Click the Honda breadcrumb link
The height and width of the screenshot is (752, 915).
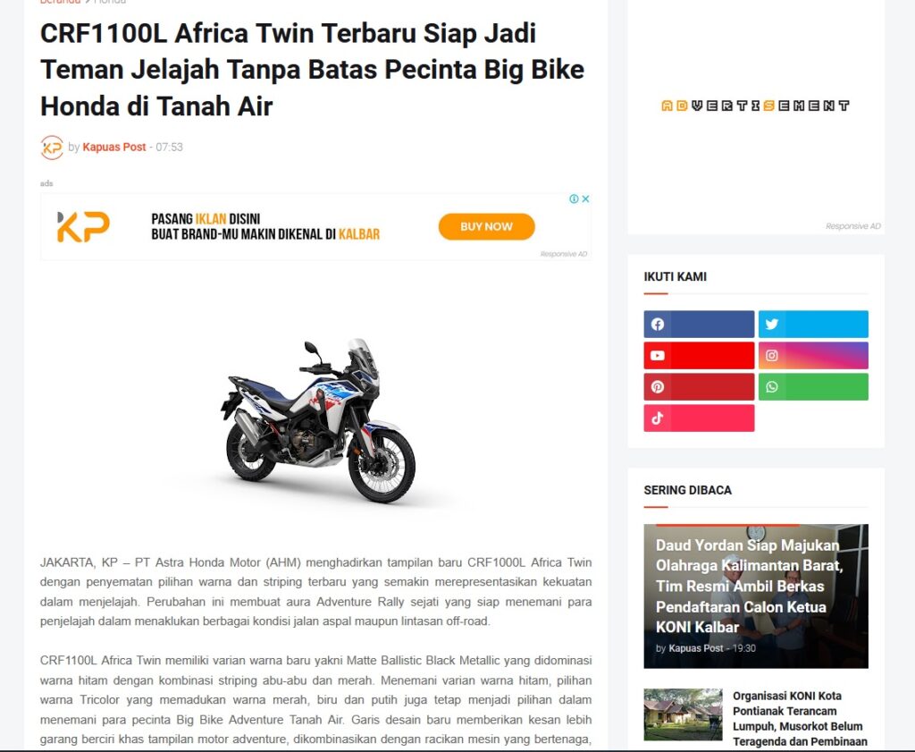coord(110,3)
